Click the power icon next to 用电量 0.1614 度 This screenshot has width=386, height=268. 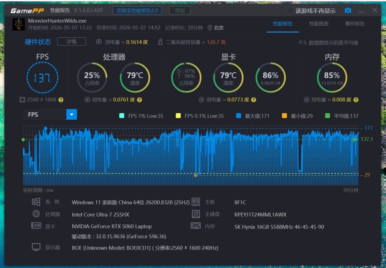pos(99,42)
